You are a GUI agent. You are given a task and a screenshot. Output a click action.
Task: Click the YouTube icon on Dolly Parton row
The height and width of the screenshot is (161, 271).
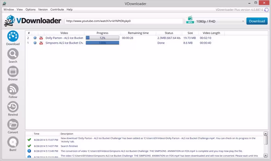pyautogui.click(x=41, y=38)
